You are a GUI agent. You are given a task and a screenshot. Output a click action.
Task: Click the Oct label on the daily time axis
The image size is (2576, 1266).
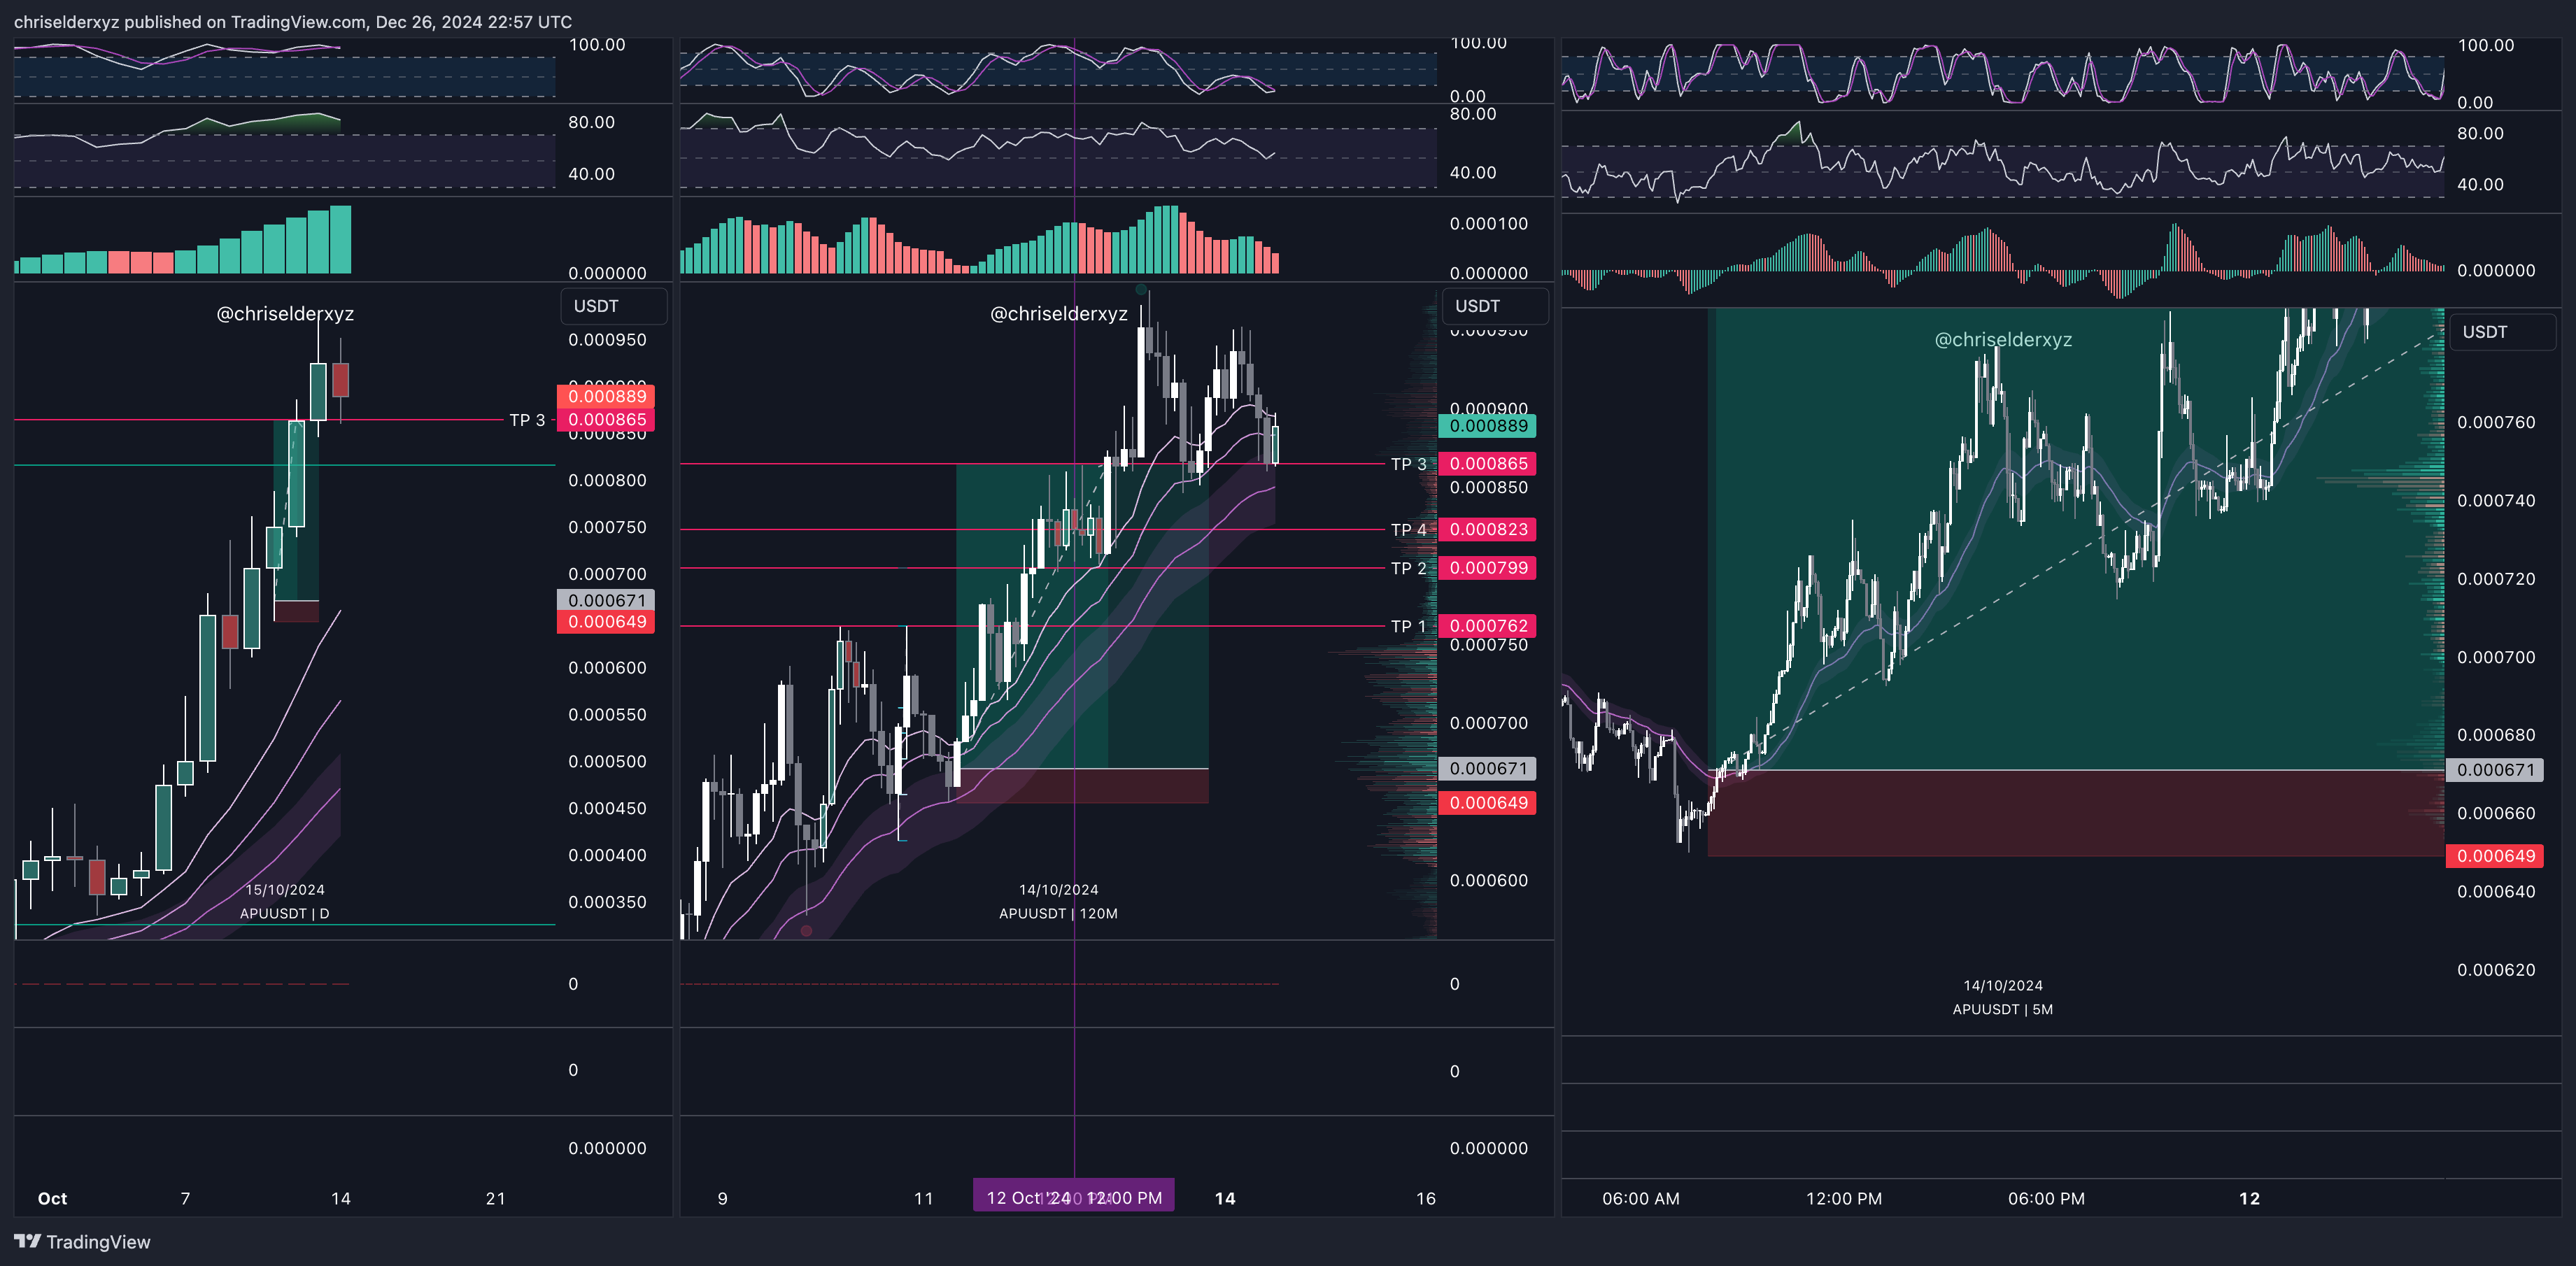[x=52, y=1198]
